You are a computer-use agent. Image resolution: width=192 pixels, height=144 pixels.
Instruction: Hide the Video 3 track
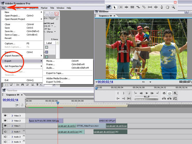[x=5, y=115]
